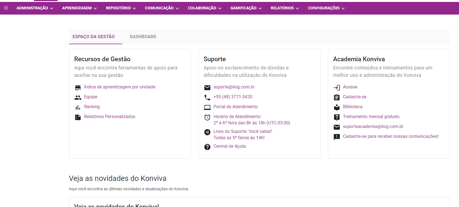Image resolution: width=459 pixels, height=207 pixels.
Task: Open the ADMINISTRAÇÃO menu label
Action: pos(32,8)
